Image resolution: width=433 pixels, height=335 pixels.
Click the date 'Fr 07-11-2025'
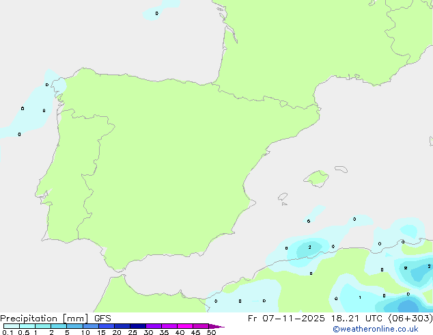coord(286,319)
